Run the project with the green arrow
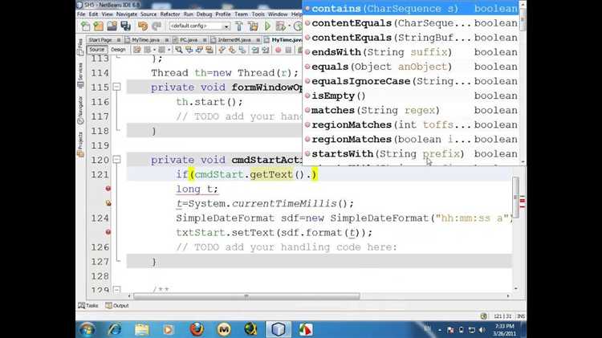Viewport: 602px width, 338px height. (x=267, y=26)
